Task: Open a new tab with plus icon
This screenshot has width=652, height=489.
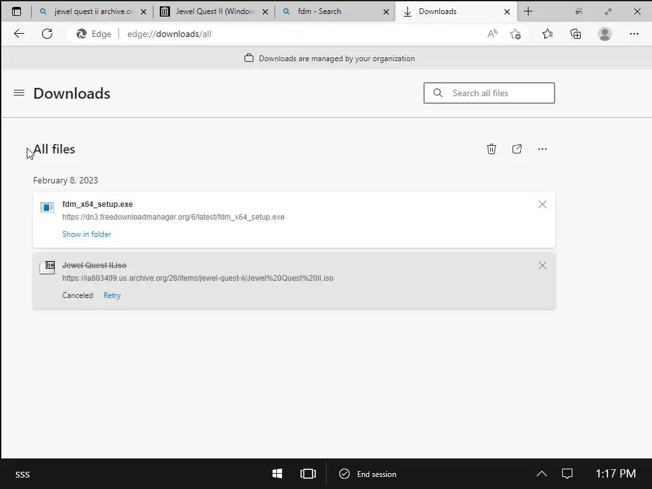Action: click(x=528, y=11)
